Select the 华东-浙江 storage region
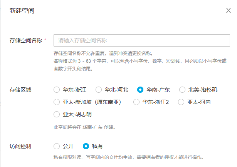237x167 pixels. tap(57, 90)
